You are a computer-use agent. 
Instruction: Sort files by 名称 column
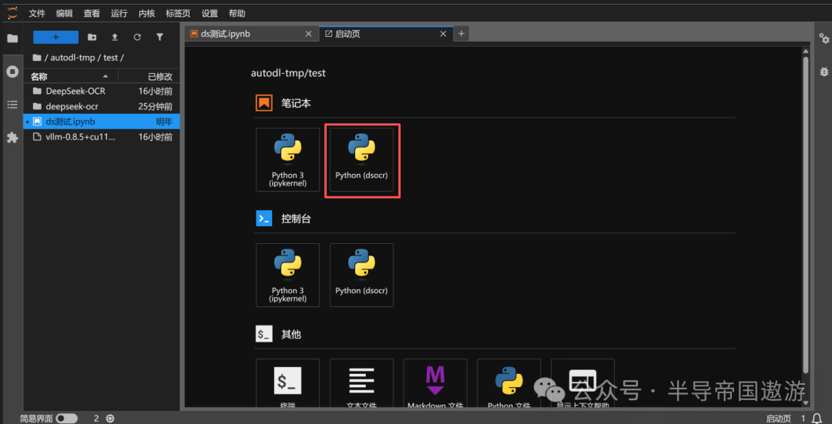70,76
